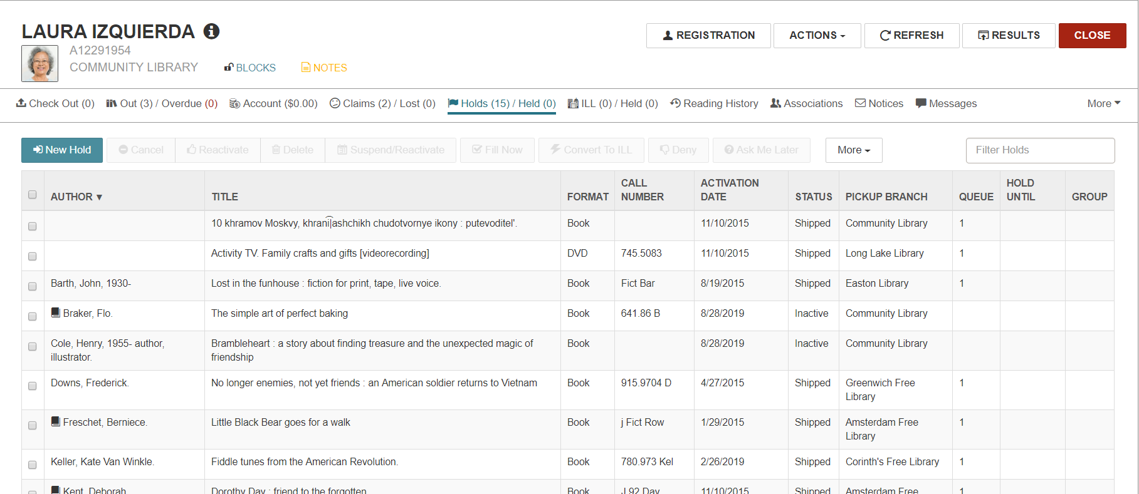Expand the More tabs dropdown at right
The width and height of the screenshot is (1139, 494).
tap(1104, 104)
